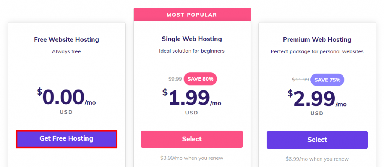Click the Premium Web Hosting title
This screenshot has height=167, width=384.
[x=317, y=39]
